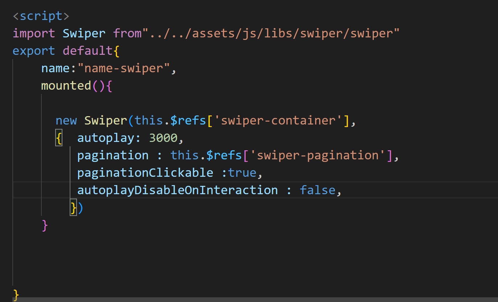This screenshot has height=302, width=498.
Task: Click the false value on autoplayDisableOnInteraction line
Action: tap(317, 190)
